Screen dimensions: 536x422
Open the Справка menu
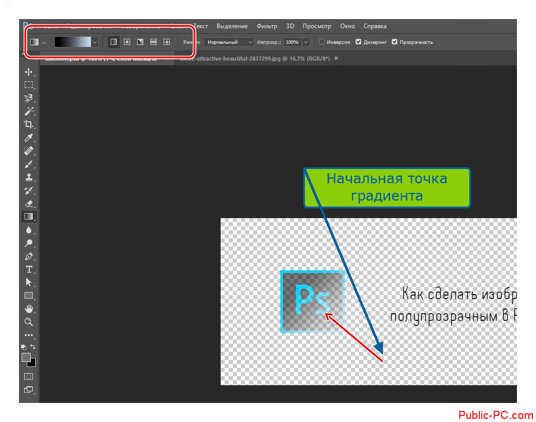375,26
